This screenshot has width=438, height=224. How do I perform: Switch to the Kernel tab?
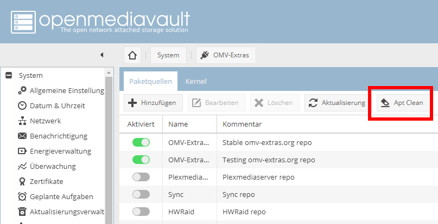tap(196, 81)
